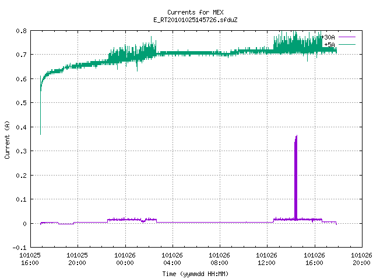
Task: Click the 101026 08:00 time tick label
Action: (x=219, y=259)
